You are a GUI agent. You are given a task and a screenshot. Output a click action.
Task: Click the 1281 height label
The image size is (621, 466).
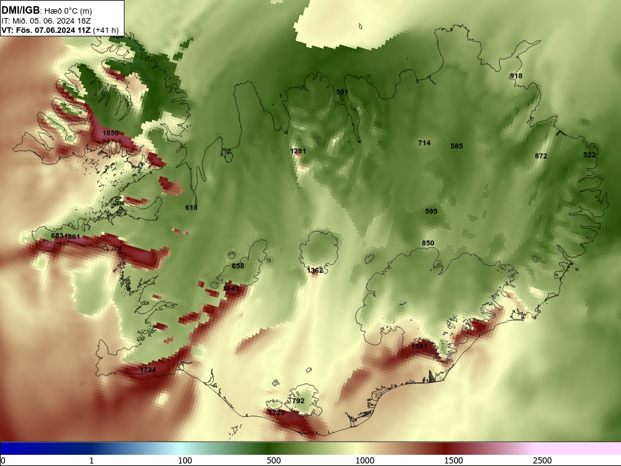(x=298, y=151)
